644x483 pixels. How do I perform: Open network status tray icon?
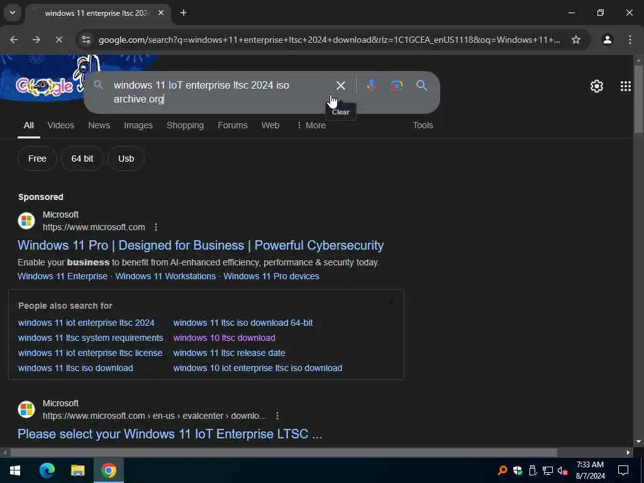(x=548, y=470)
